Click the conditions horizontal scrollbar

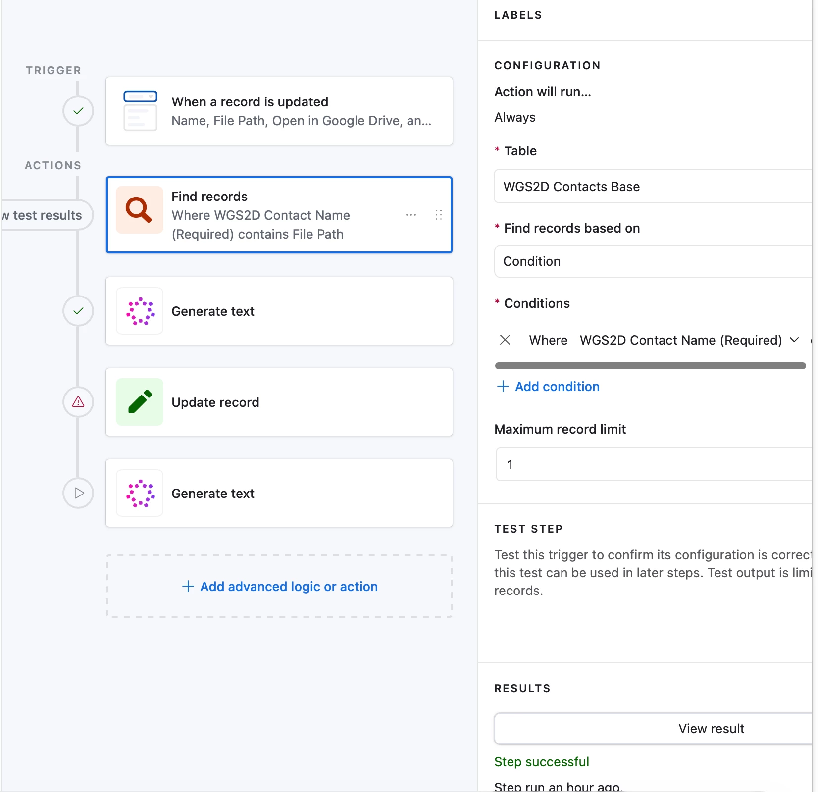(x=650, y=366)
